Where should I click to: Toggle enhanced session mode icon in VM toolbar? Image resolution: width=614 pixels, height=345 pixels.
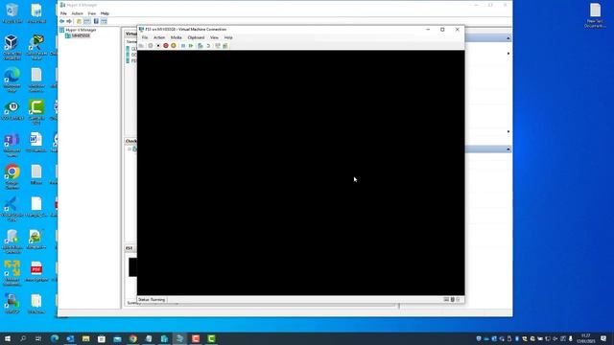218,46
